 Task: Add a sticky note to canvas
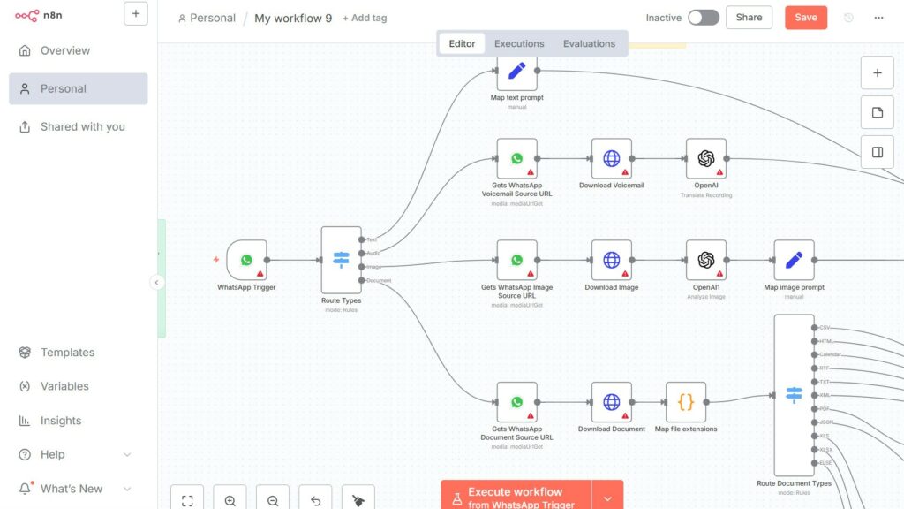pos(877,112)
